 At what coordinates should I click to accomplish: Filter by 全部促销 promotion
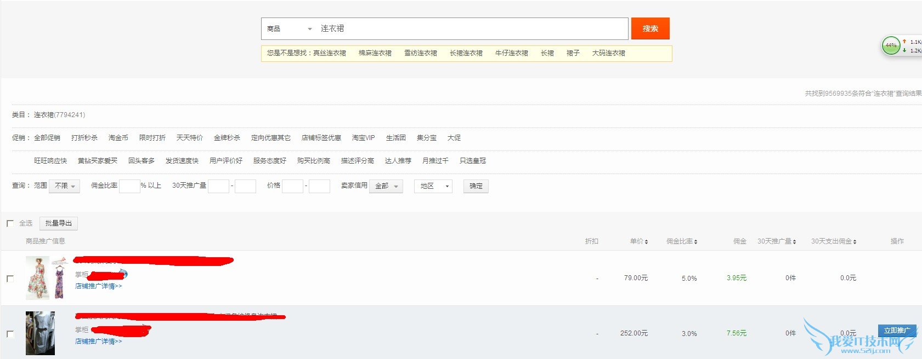point(47,138)
